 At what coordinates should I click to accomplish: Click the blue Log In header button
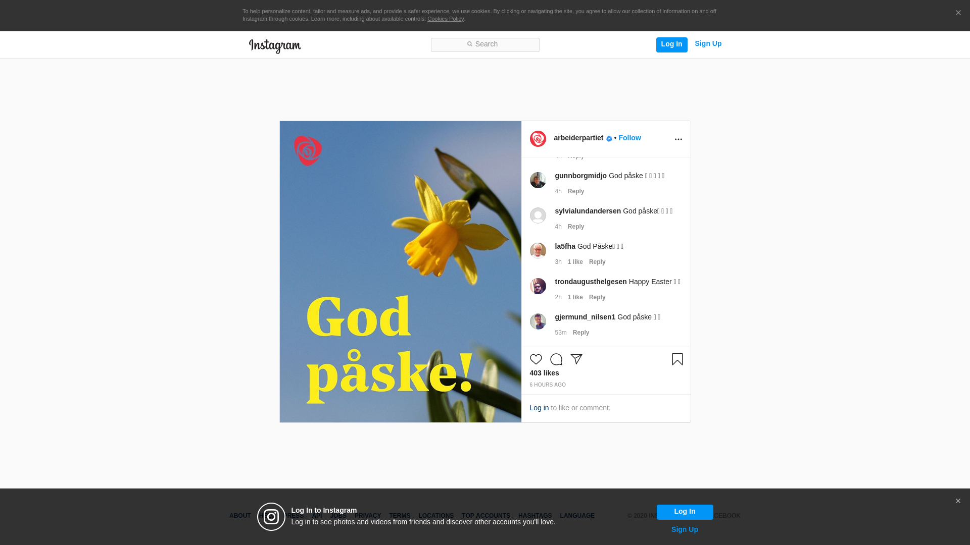tap(671, 44)
